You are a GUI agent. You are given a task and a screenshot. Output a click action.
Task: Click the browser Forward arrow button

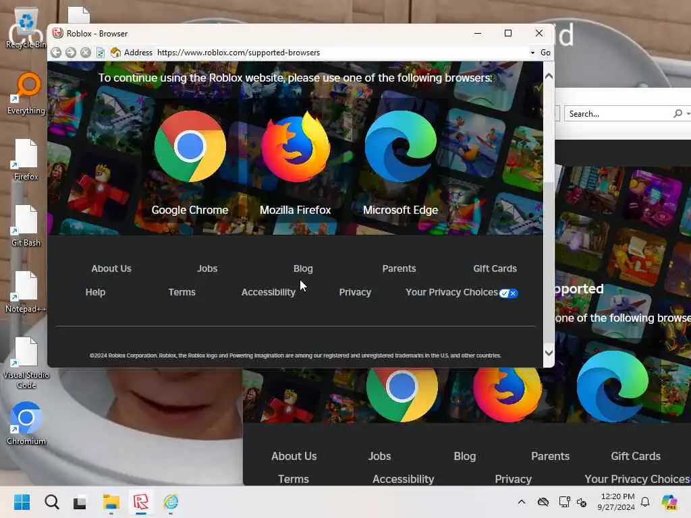point(70,53)
